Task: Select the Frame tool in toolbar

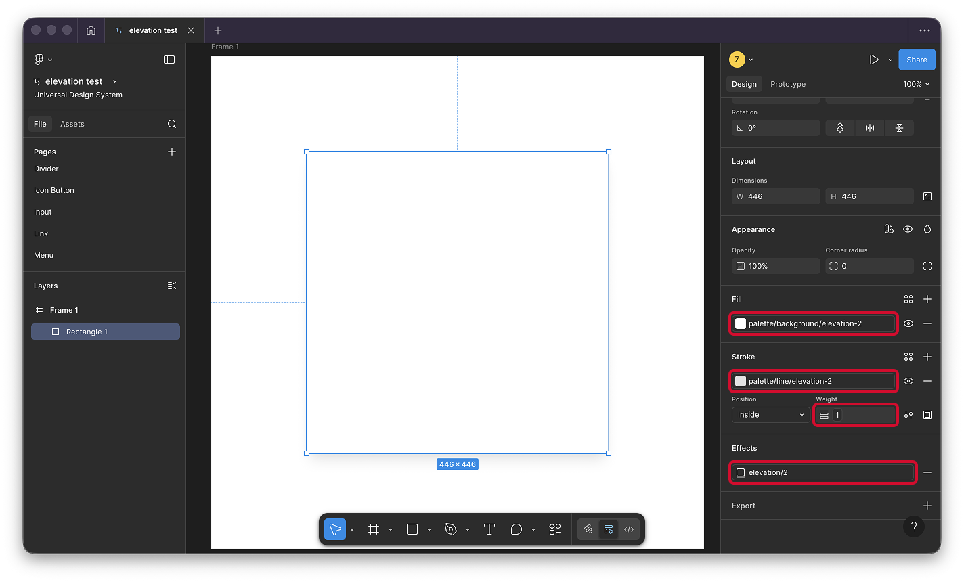Action: pyautogui.click(x=374, y=529)
